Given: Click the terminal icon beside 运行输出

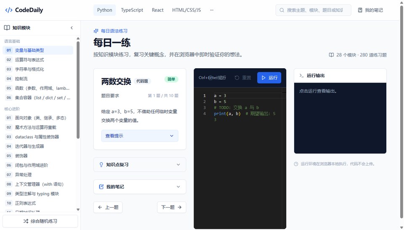Looking at the screenshot, I should [301, 75].
